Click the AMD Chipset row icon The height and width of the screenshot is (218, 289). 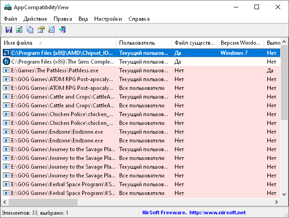click(x=6, y=53)
